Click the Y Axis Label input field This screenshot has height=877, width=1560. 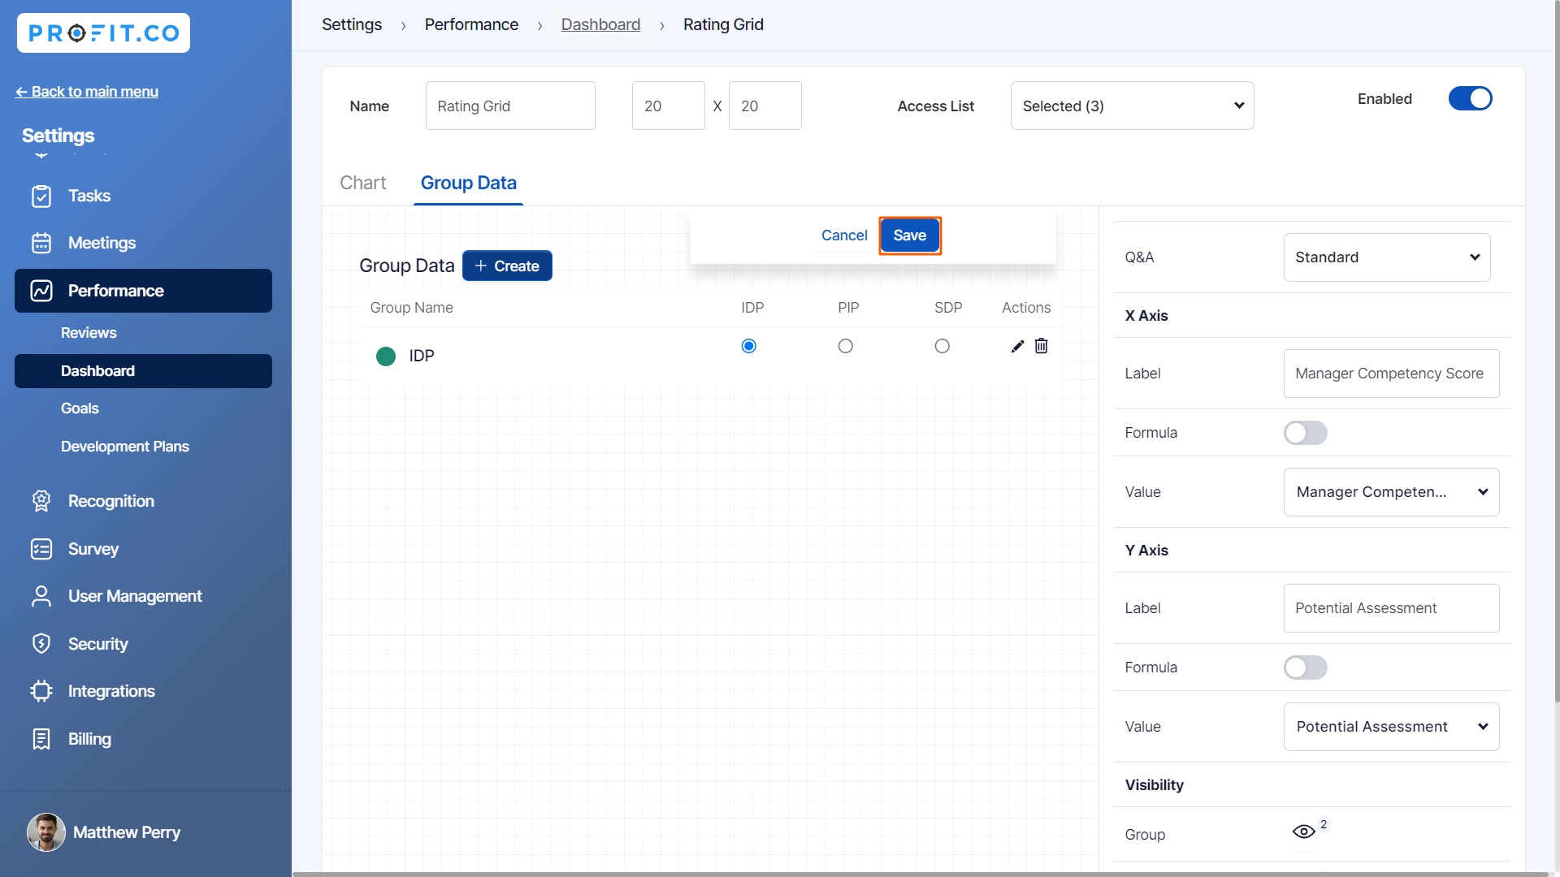[1392, 608]
